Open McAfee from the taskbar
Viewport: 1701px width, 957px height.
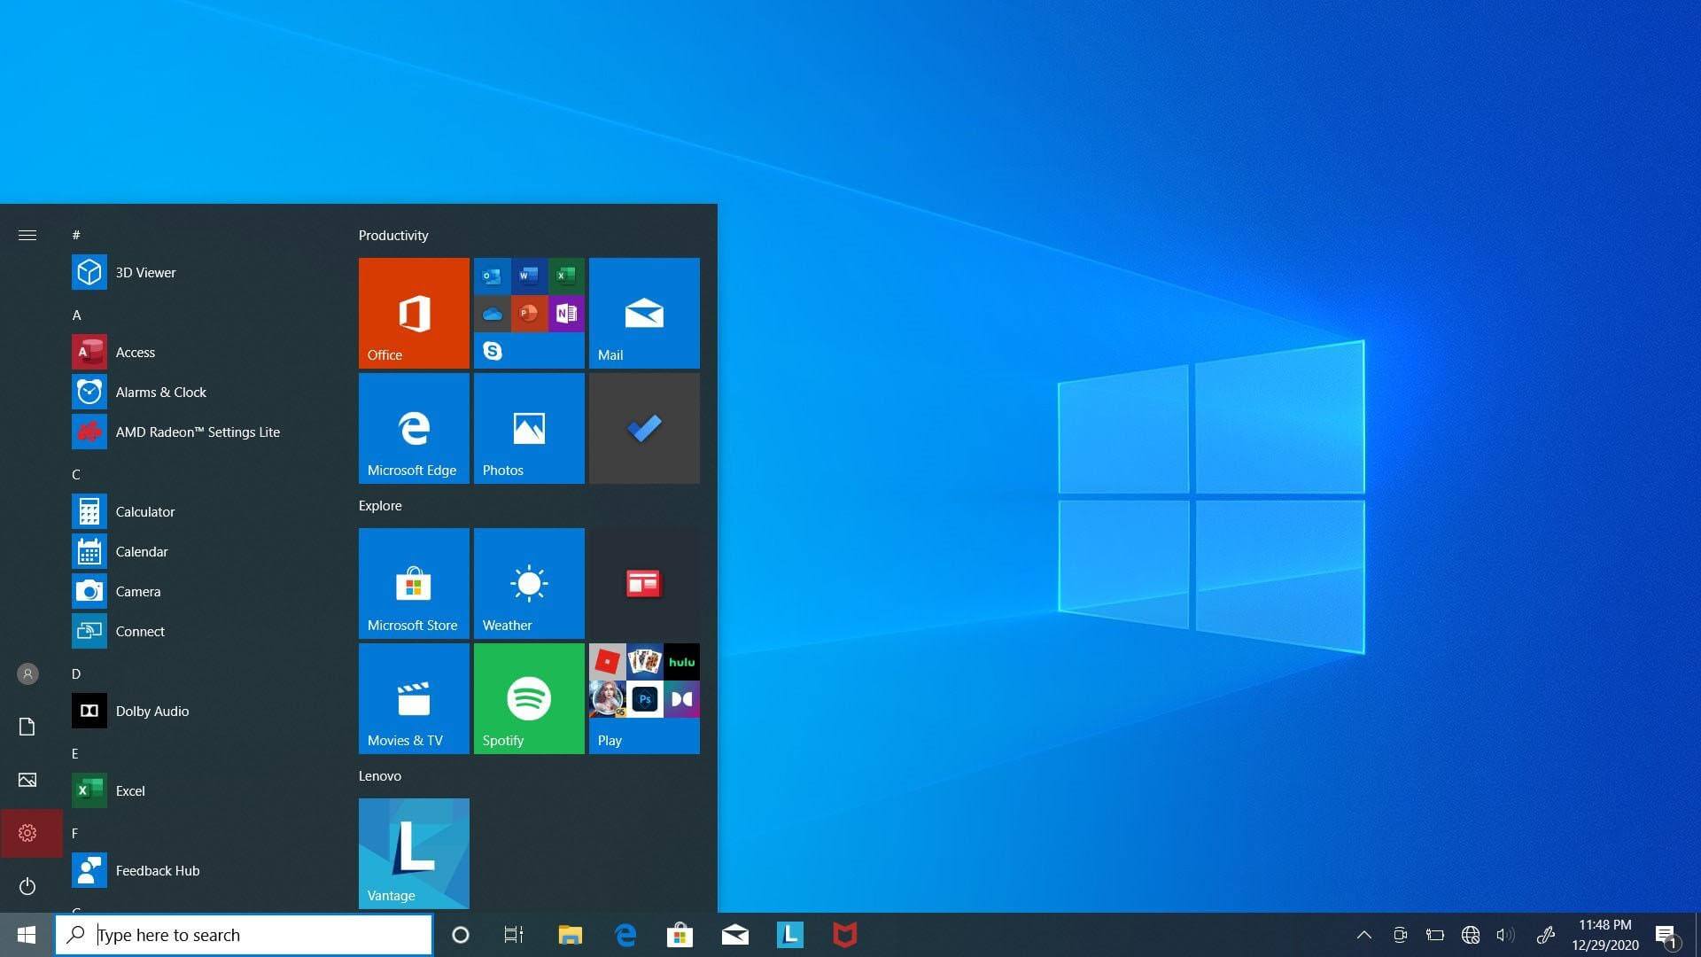(845, 935)
